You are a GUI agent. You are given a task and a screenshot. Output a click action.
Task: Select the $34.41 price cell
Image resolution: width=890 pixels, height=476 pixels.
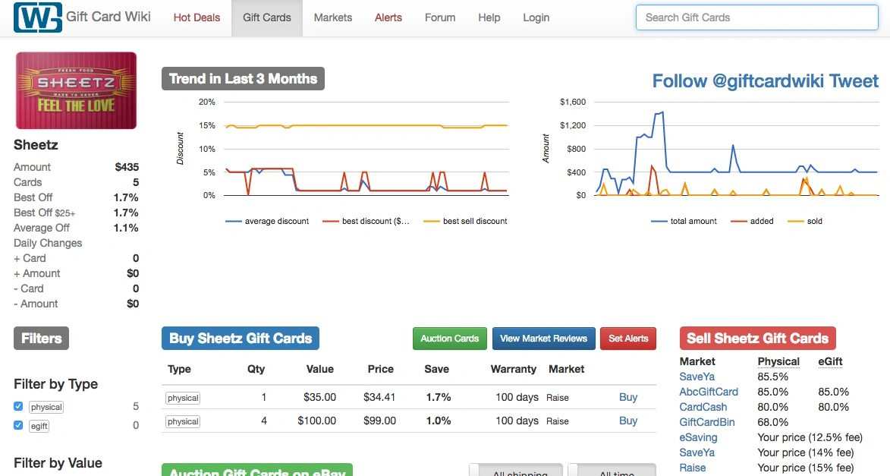[379, 397]
